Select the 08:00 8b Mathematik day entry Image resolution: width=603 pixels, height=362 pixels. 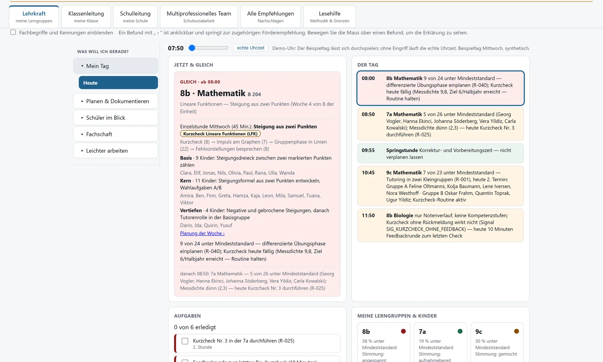440,88
